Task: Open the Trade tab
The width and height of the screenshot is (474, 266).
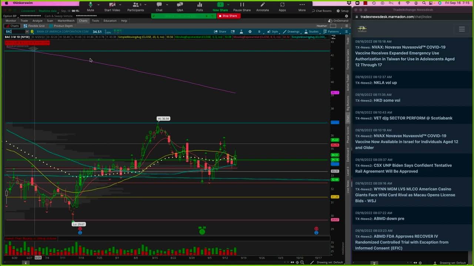Action: [24, 21]
